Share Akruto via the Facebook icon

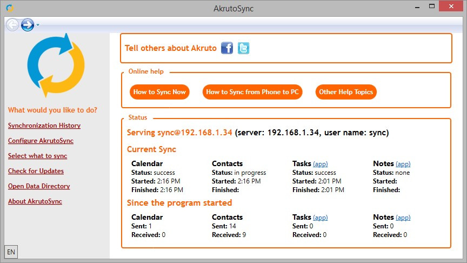[x=227, y=48]
